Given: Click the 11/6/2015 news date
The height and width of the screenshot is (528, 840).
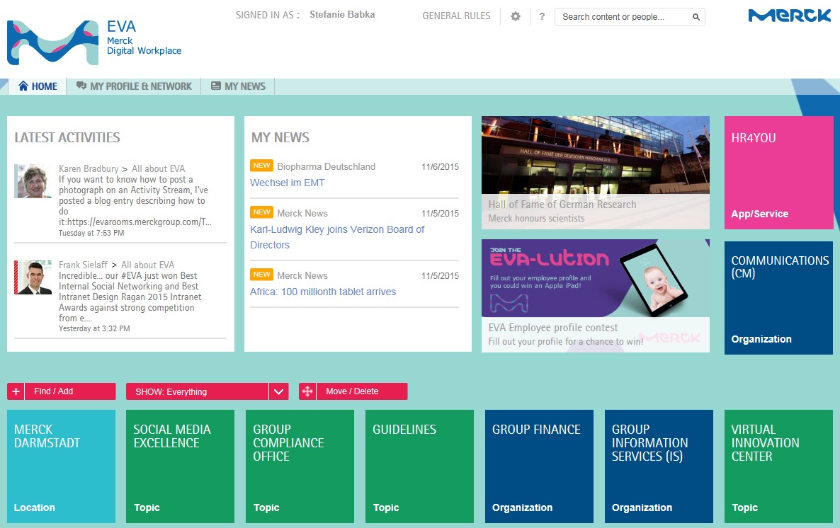Looking at the screenshot, I should click(440, 166).
